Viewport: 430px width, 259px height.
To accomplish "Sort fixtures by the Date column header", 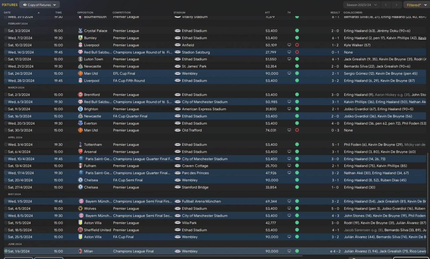I will click(x=7, y=13).
